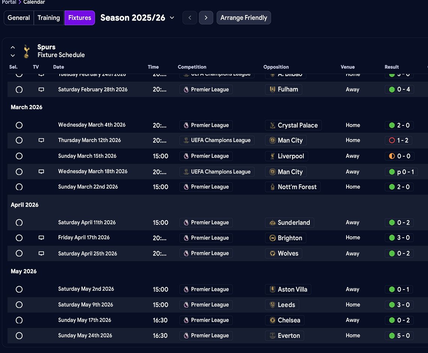Click the Spurs club crest icon
The height and width of the screenshot is (353, 428).
26,51
